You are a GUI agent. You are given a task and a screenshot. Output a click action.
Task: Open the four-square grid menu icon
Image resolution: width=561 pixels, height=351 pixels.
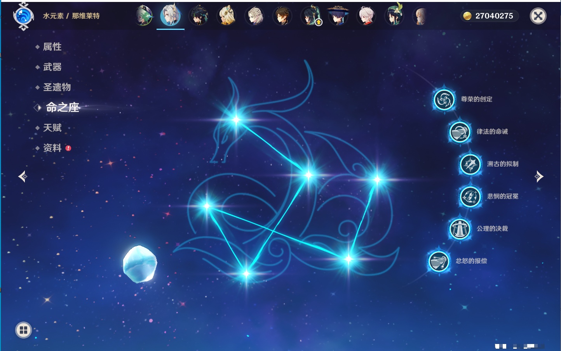pyautogui.click(x=23, y=330)
